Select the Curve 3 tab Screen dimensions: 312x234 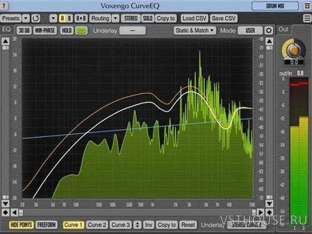coord(121,225)
